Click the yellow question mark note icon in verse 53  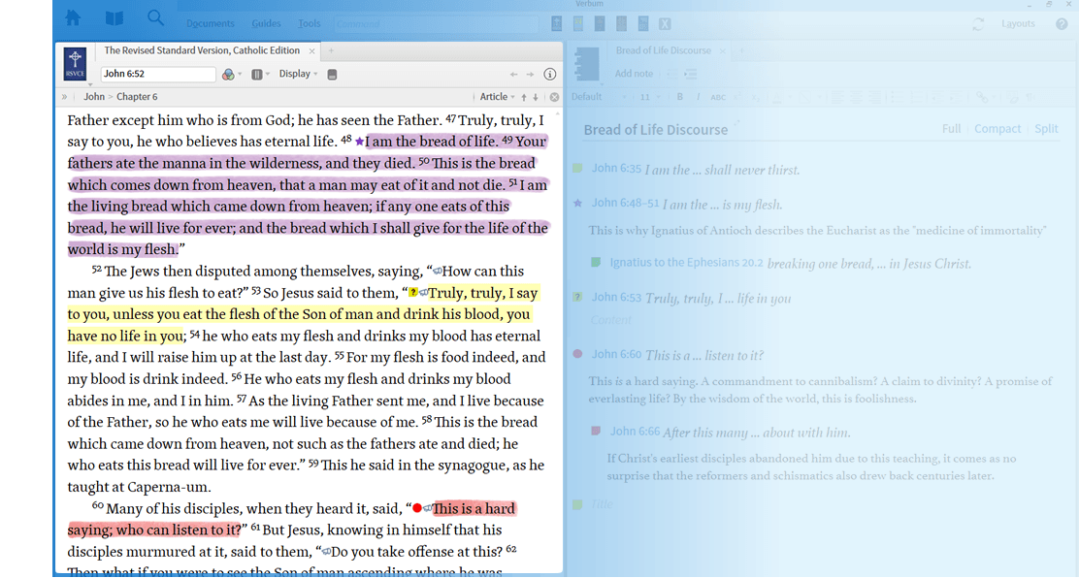[413, 293]
